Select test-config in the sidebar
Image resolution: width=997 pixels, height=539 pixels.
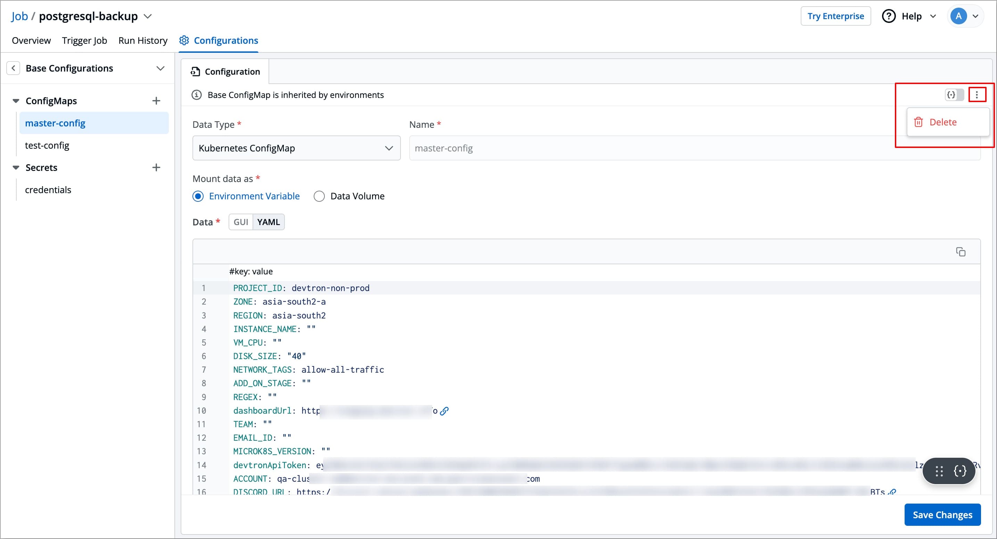pos(47,146)
